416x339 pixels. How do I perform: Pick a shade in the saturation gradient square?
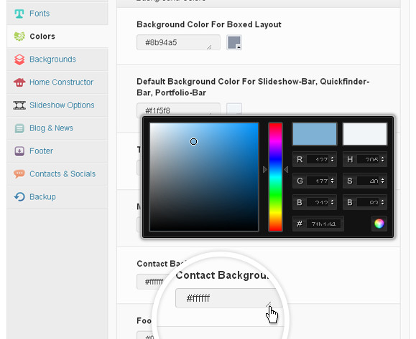click(204, 177)
